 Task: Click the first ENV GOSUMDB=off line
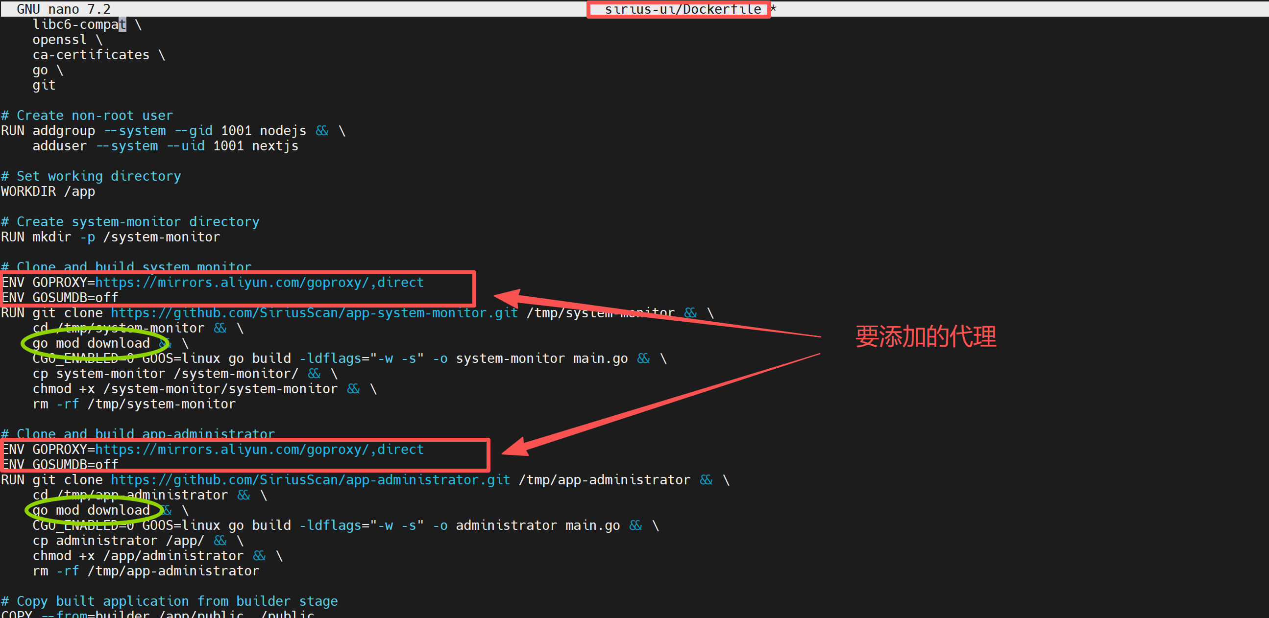coord(60,297)
